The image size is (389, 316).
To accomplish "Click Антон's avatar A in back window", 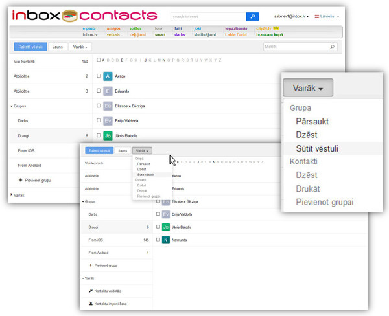I will [108, 76].
